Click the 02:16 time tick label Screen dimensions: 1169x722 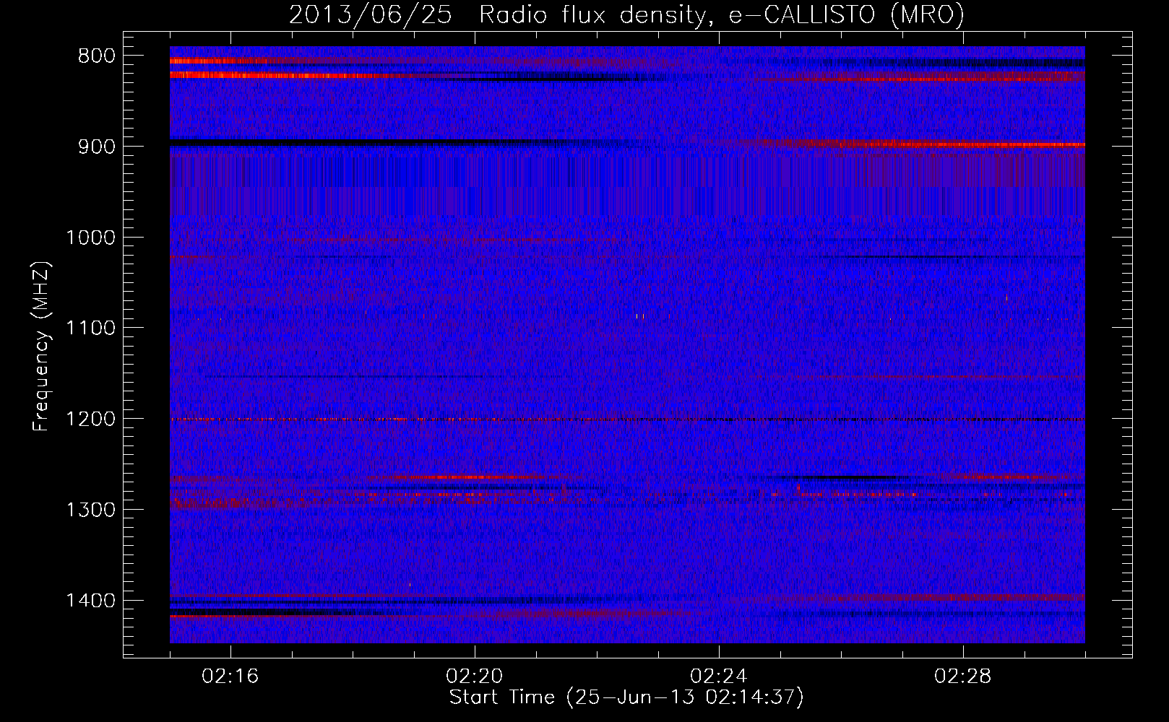(x=230, y=677)
